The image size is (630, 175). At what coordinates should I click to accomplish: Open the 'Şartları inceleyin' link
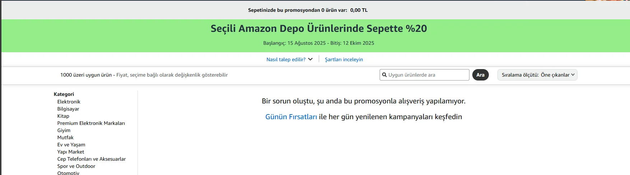344,59
